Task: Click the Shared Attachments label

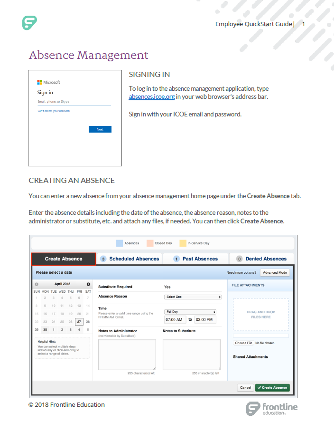Action: [250, 357]
